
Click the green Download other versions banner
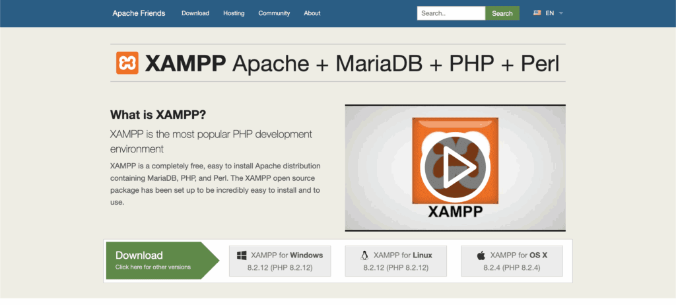[162, 261]
